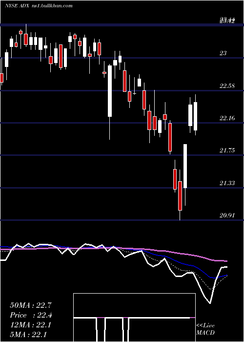This screenshot has width=244, height=342.
Task: Click the lowest red candlestick touching 20.91
Action: click(180, 196)
